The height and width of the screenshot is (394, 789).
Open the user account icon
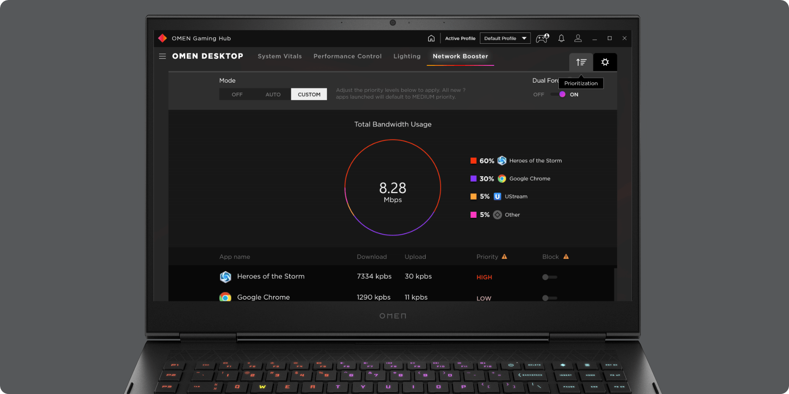click(x=578, y=38)
